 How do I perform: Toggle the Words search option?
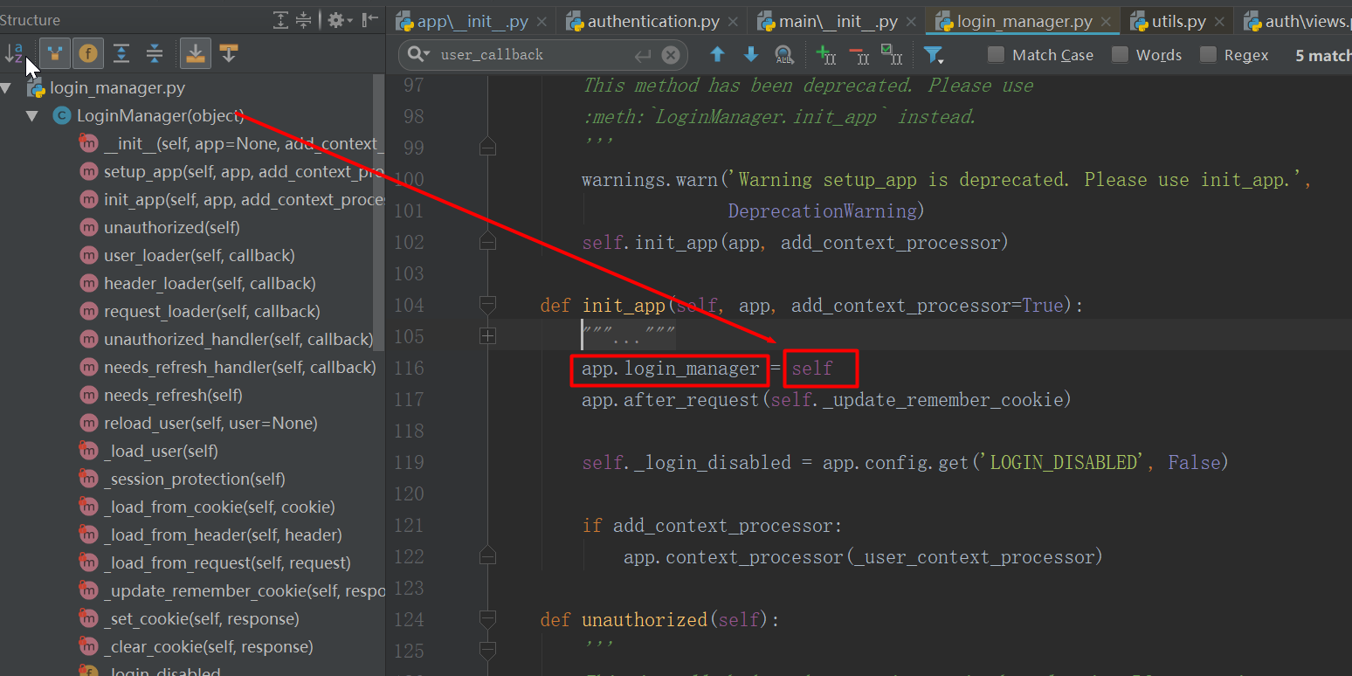tap(1120, 54)
